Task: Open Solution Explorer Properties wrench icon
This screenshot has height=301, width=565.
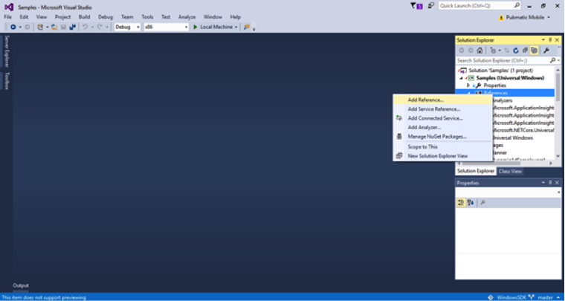Action: click(x=546, y=51)
